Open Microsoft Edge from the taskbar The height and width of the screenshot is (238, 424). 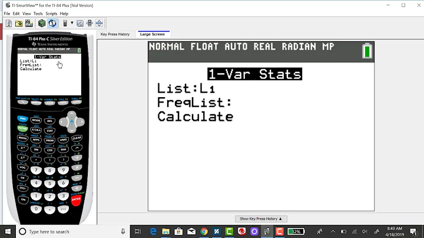[x=153, y=232]
